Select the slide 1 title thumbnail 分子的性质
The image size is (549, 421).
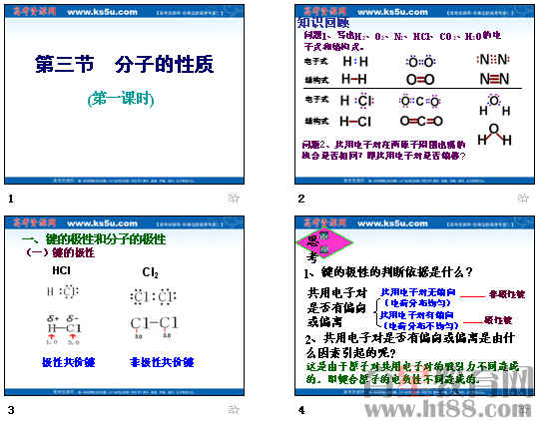tap(125, 95)
